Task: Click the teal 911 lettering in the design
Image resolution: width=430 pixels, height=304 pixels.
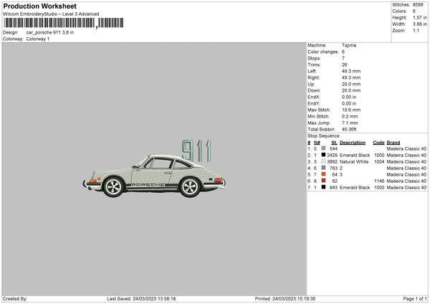Action: pyautogui.click(x=196, y=151)
